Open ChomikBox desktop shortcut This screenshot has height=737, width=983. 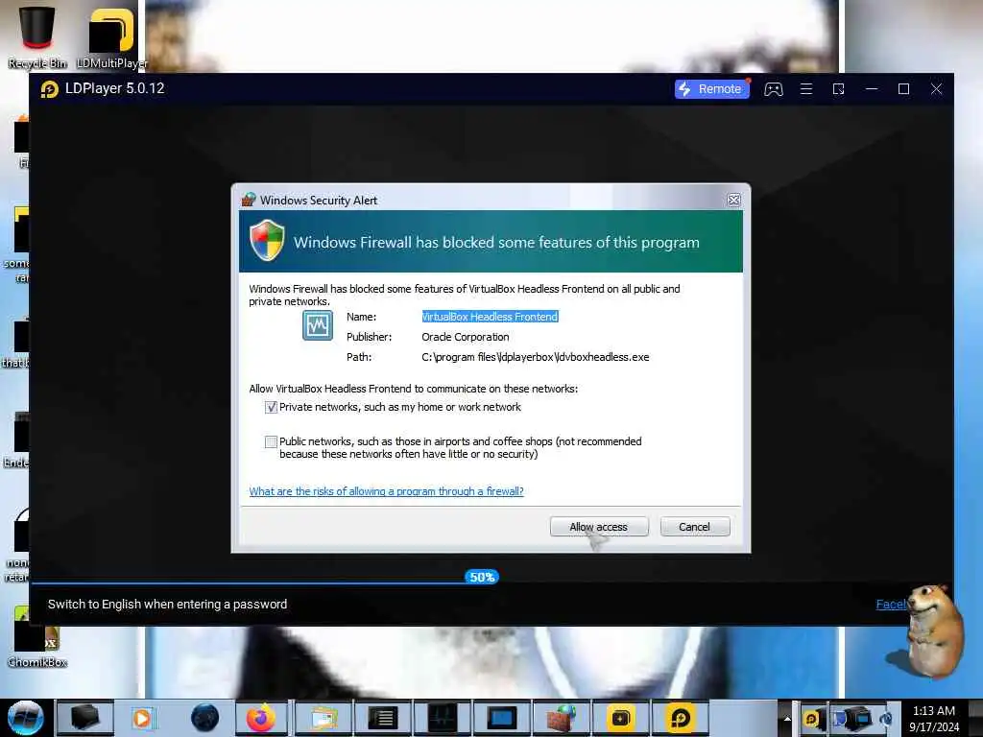tap(37, 637)
